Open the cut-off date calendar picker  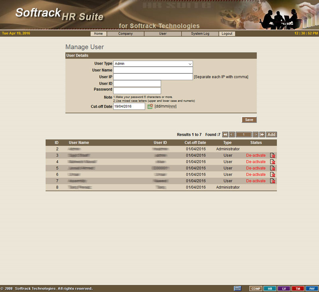click(x=150, y=107)
